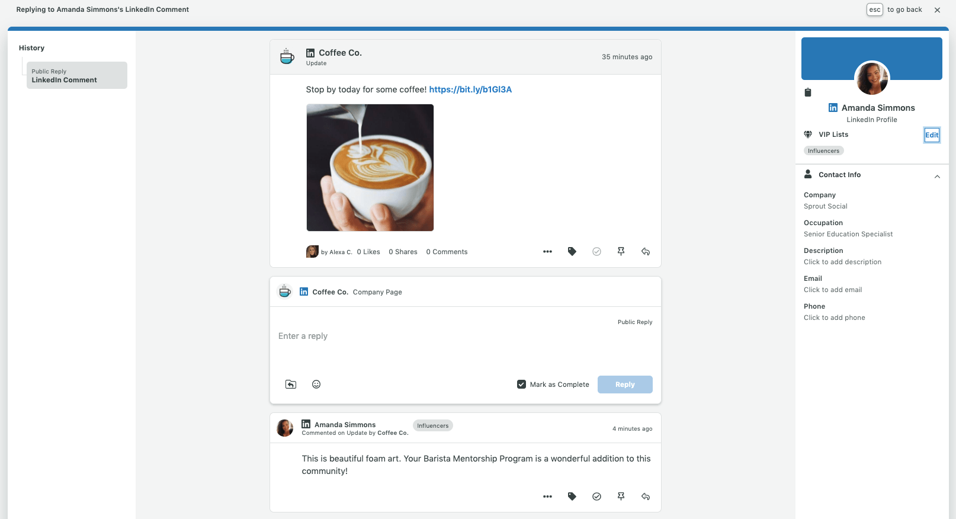956x519 pixels.
Task: Open more options on Amanda Simmons comment
Action: point(547,496)
